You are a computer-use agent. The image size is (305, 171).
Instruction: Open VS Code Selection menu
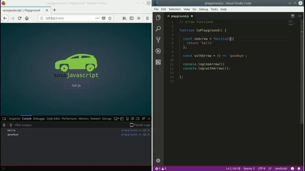point(175,9)
